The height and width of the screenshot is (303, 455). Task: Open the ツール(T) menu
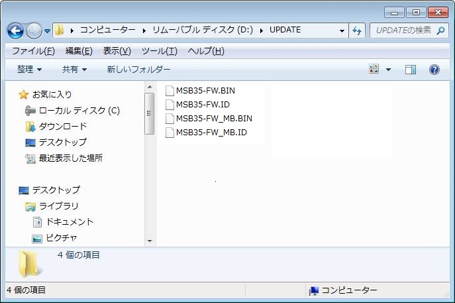(x=159, y=51)
